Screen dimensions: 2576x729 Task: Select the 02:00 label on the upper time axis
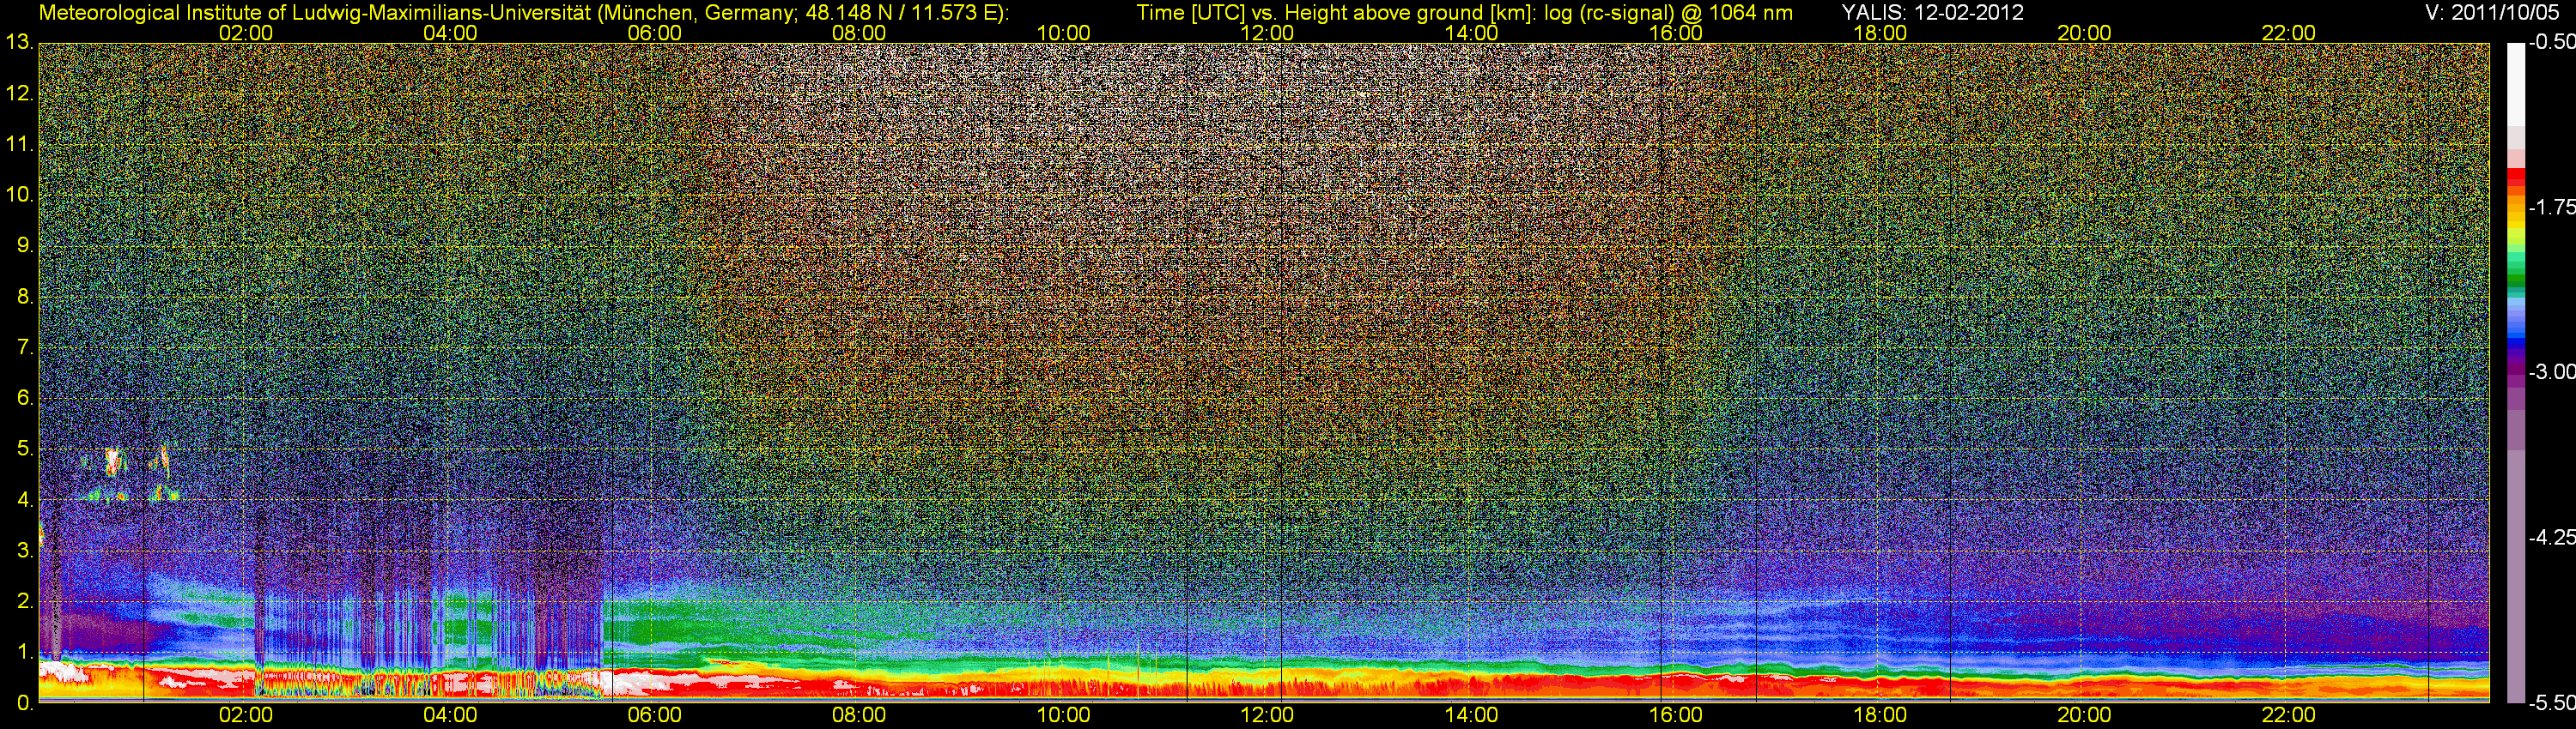coord(246,33)
